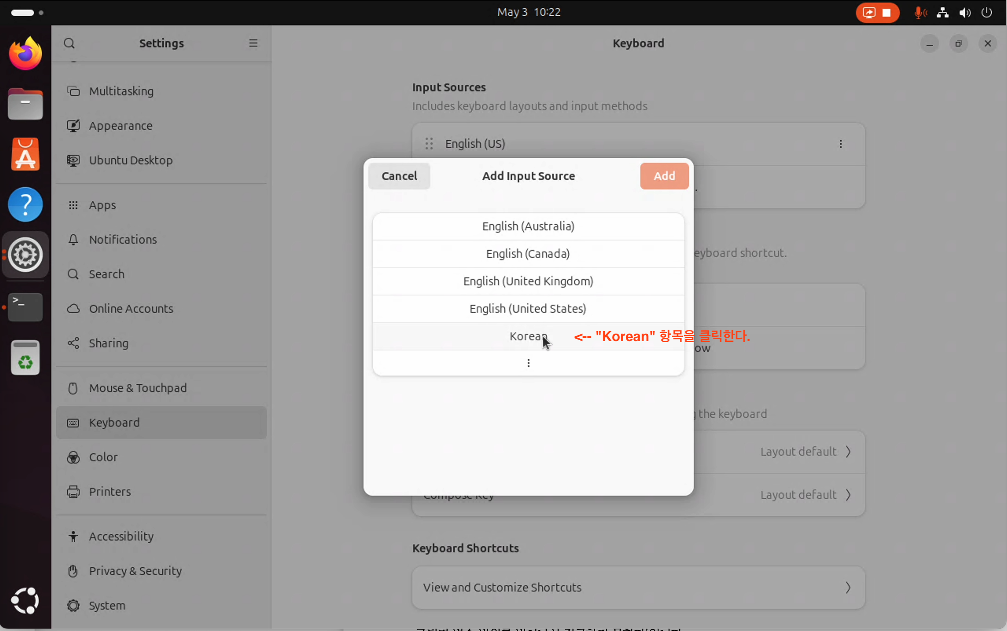The image size is (1007, 631).
Task: Select Korean in the input source list
Action: 528,336
